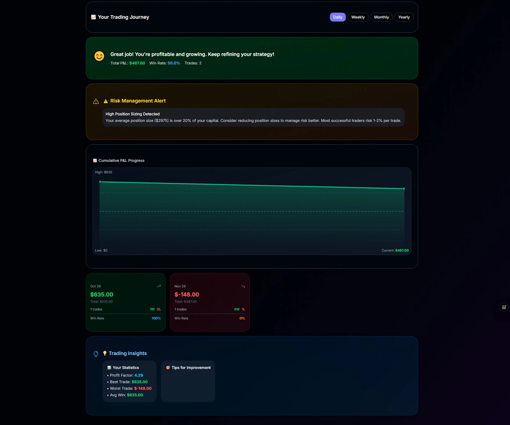Click the Tips for Improvement panel

188,381
